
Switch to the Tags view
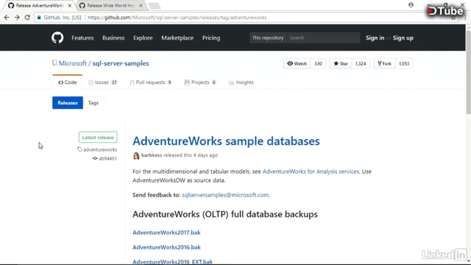point(93,103)
